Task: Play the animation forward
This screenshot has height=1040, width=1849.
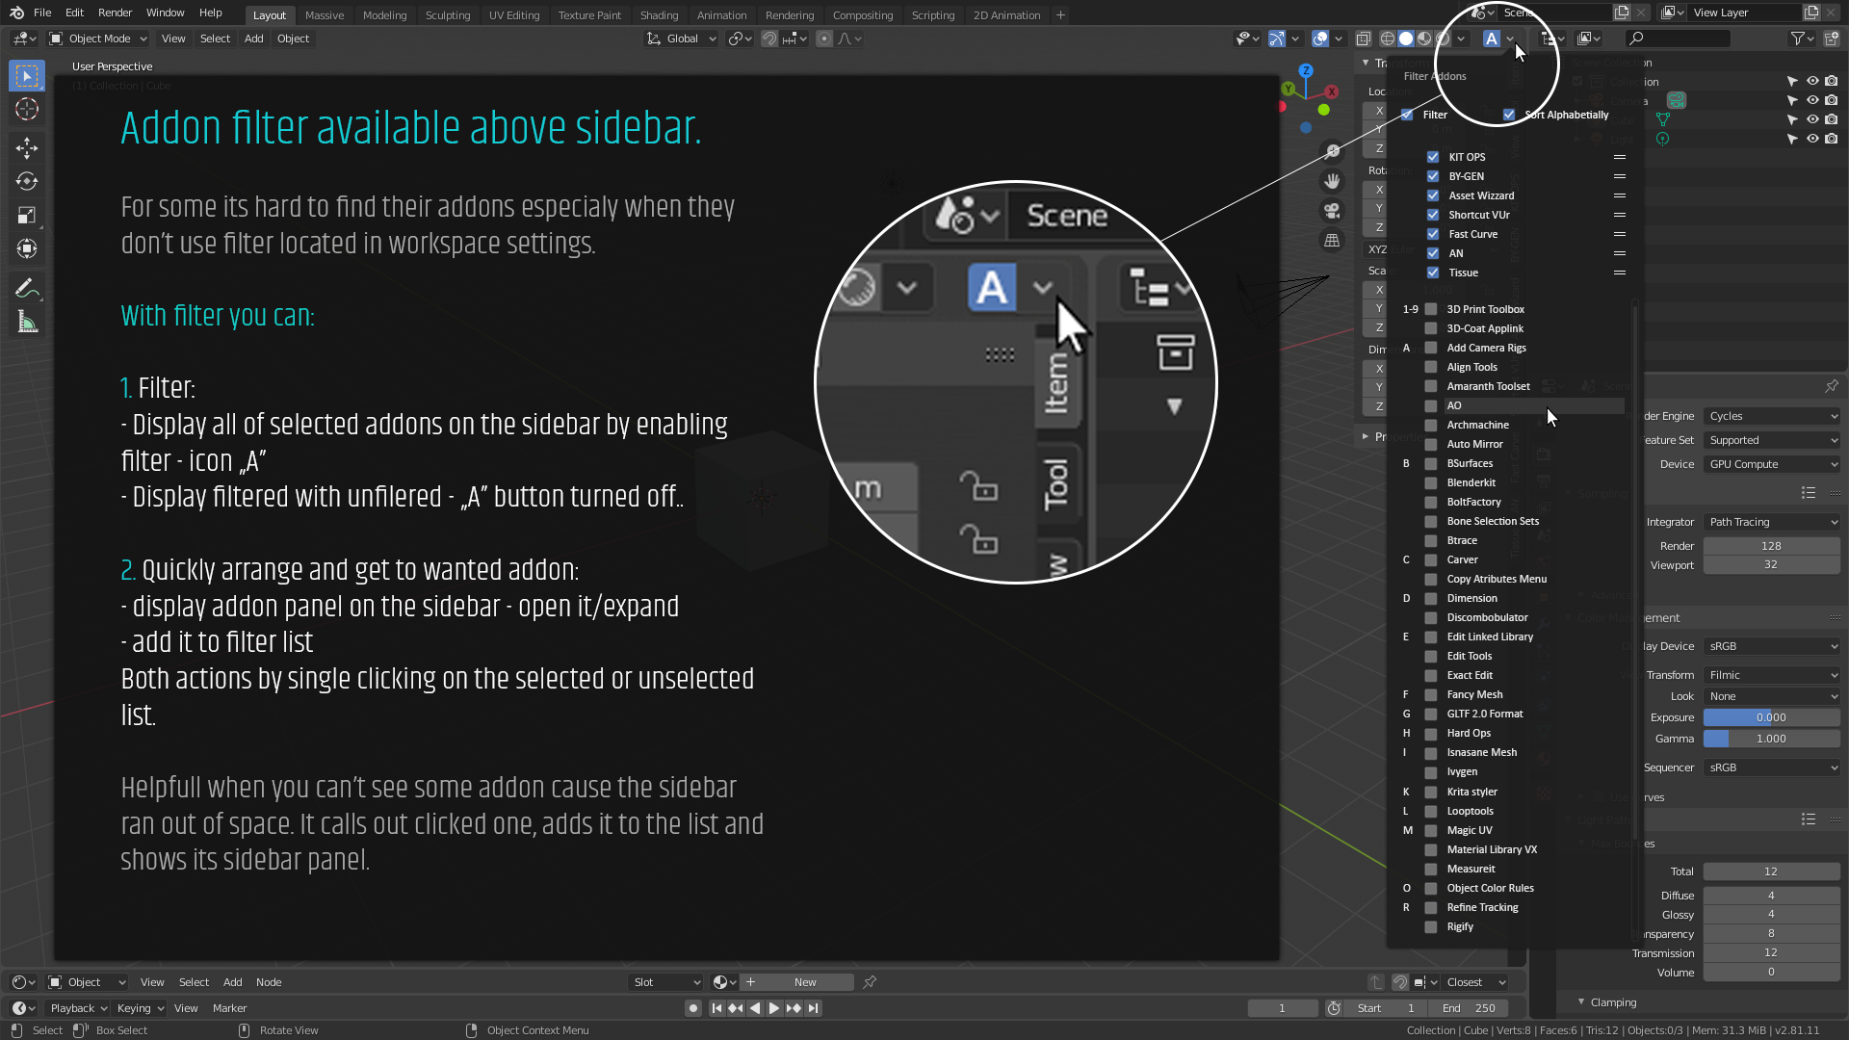Action: pyautogui.click(x=774, y=1008)
